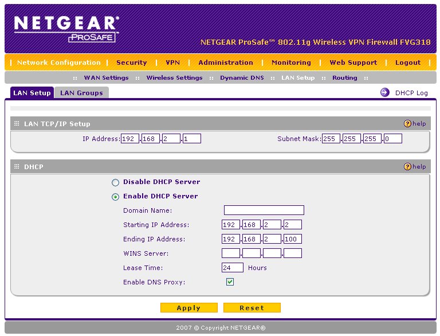The image size is (440, 336).
Task: Open help icon in DHCP section
Action: (408, 166)
